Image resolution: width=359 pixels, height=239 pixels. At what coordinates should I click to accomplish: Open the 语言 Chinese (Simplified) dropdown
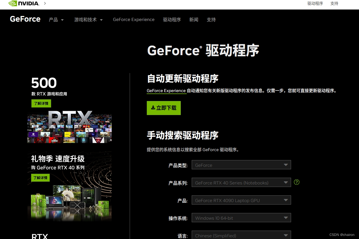click(x=241, y=235)
